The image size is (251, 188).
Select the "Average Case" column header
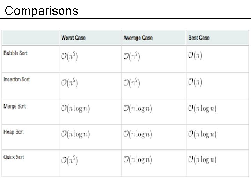(138, 38)
